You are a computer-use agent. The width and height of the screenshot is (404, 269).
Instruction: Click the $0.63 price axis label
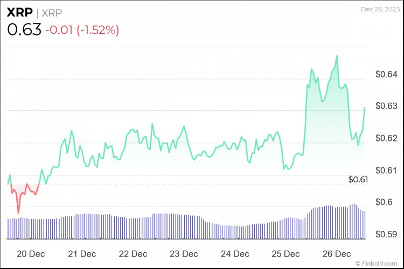(386, 106)
